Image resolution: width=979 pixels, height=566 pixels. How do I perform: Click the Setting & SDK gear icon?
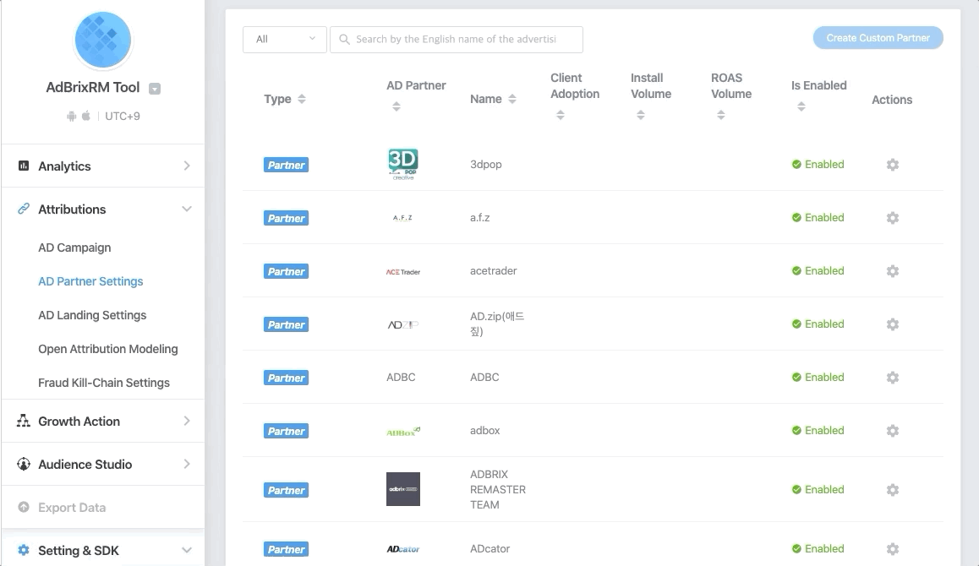24,550
